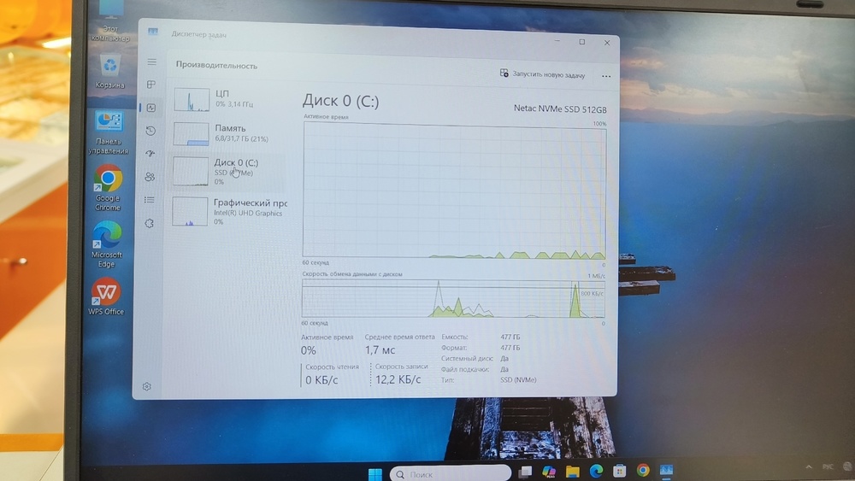The width and height of the screenshot is (855, 481).
Task: Click the CPU mini graph thumbnail
Action: (x=192, y=100)
